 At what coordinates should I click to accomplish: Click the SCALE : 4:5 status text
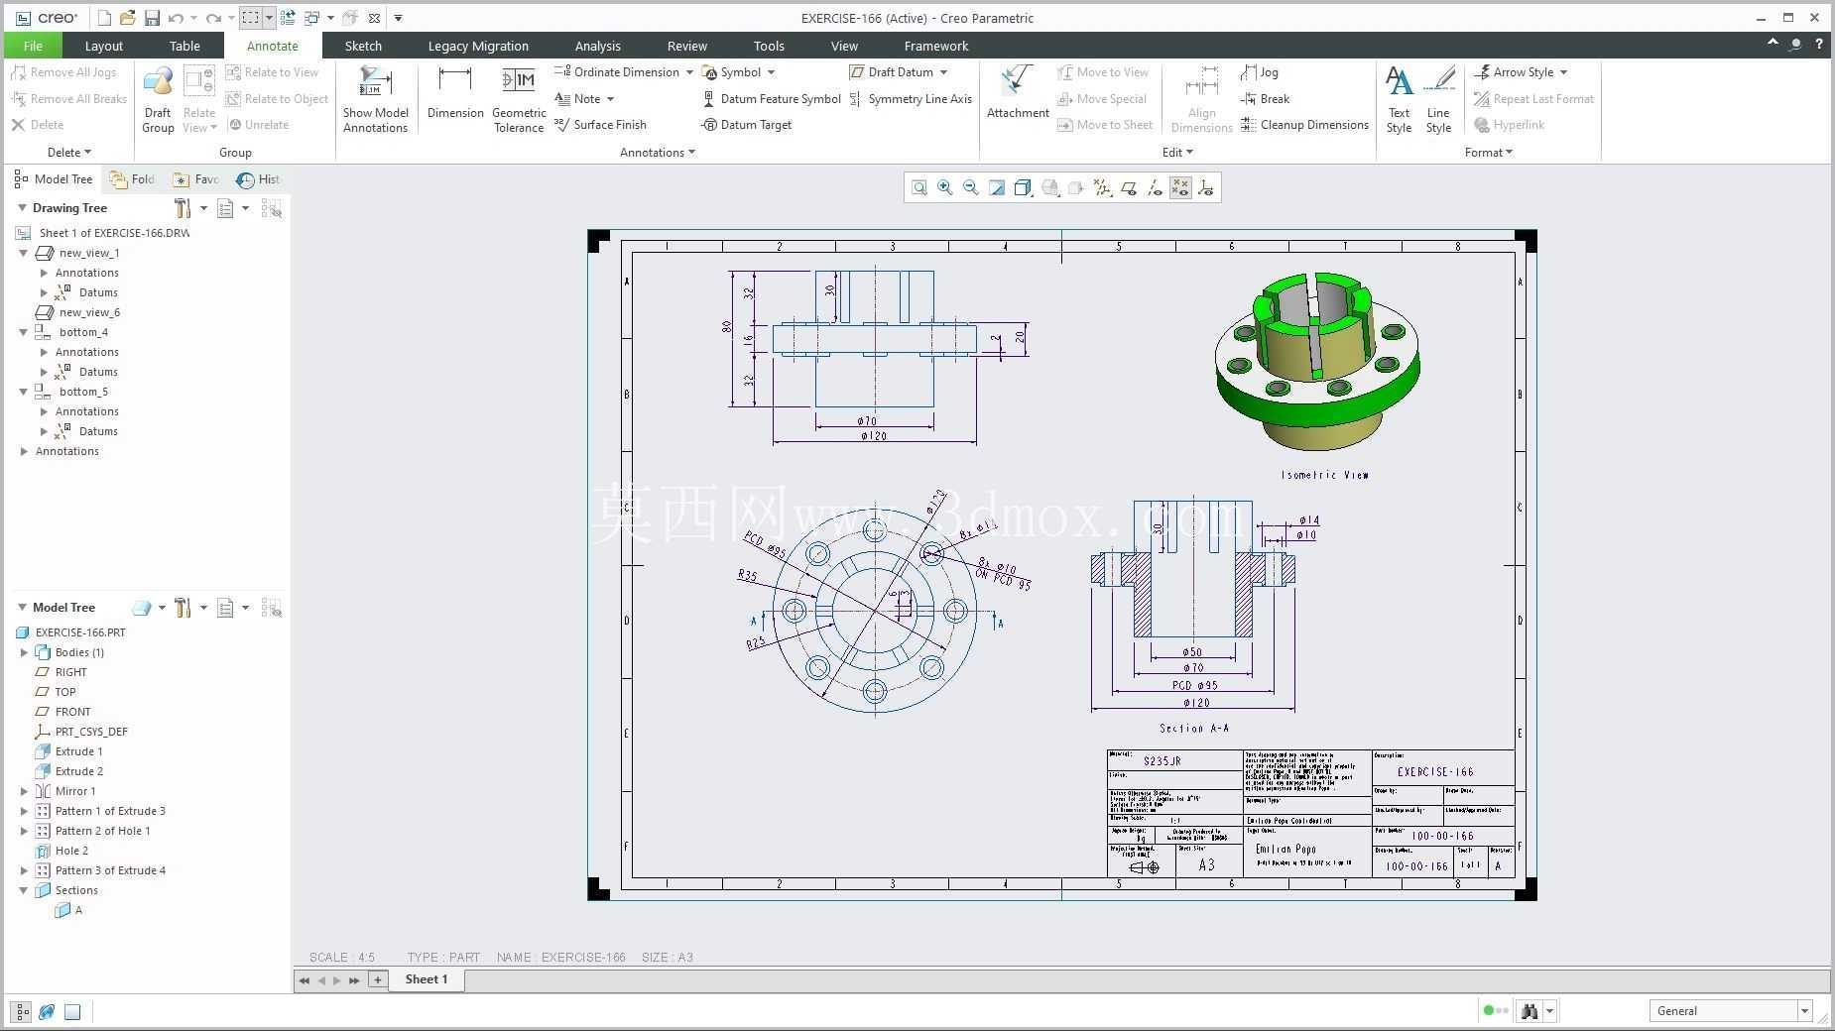(x=342, y=958)
